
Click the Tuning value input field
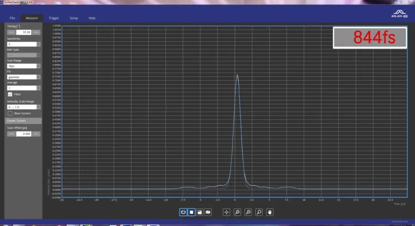tap(24, 32)
